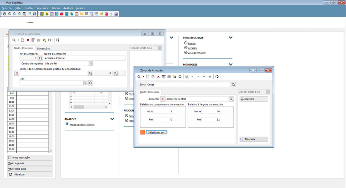
Task: Click print preview icon in Zonas de Armazéns toolbar
Action: pyautogui.click(x=187, y=77)
